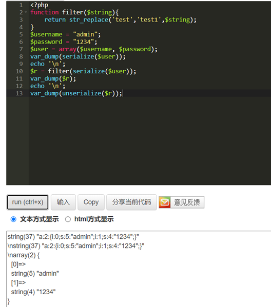
Task: Click the 'function filter($string){' code line
Action: [74, 12]
